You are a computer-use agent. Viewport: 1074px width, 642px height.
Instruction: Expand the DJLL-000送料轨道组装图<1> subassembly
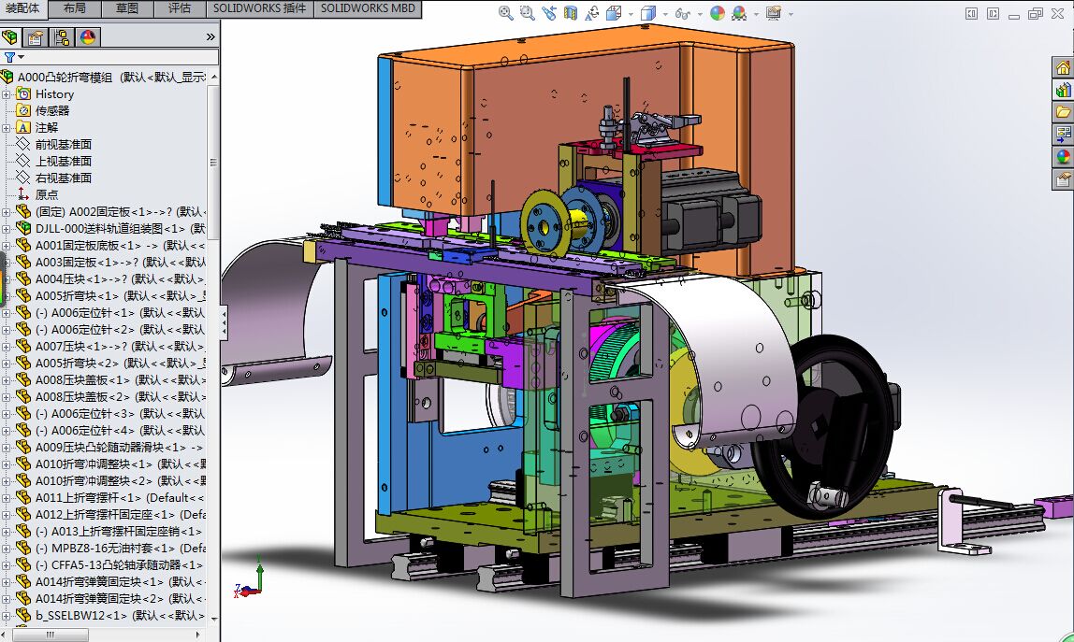coord(7,229)
